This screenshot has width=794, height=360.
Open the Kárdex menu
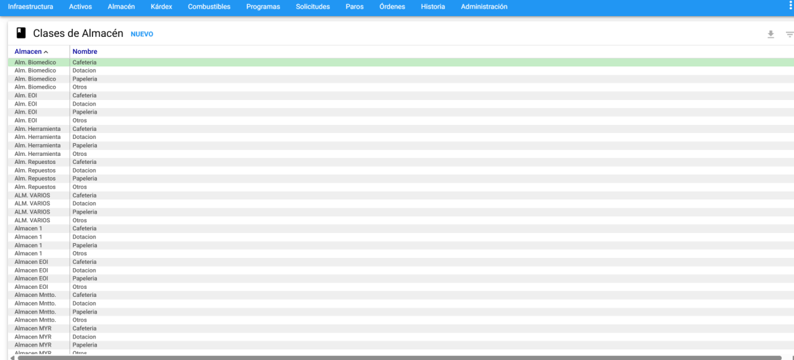[161, 7]
